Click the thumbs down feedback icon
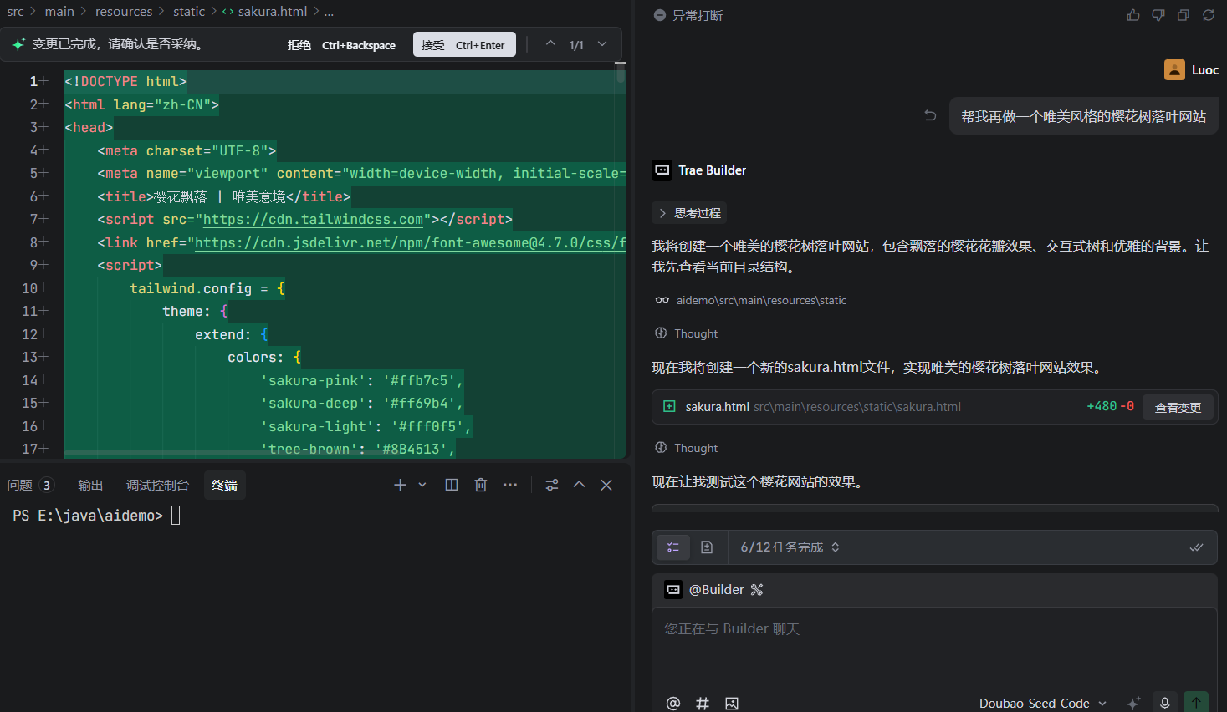 point(1158,15)
